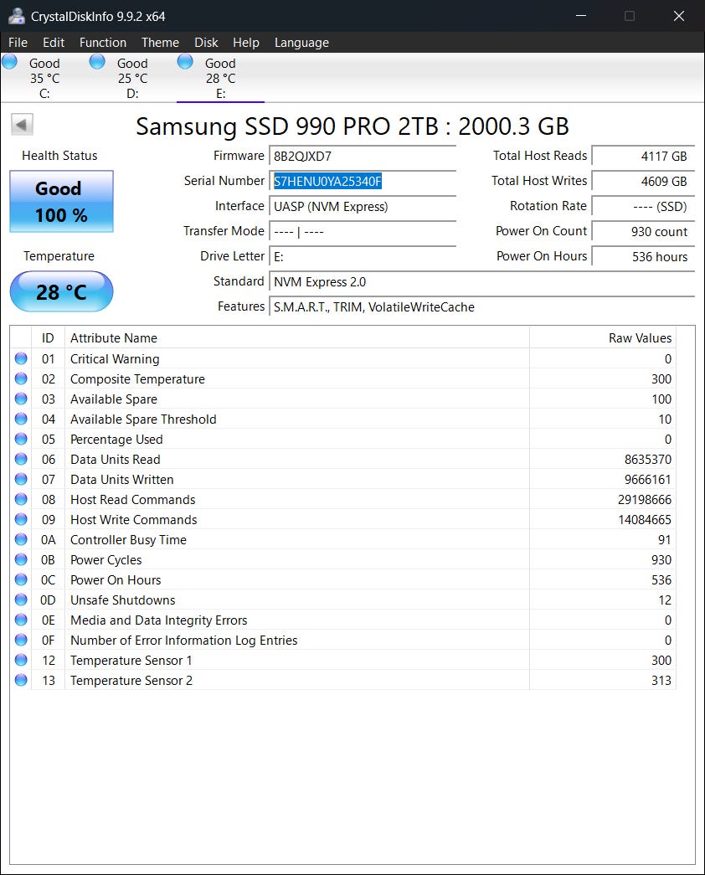The height and width of the screenshot is (875, 705).
Task: Open the Edit menu
Action: tap(54, 43)
